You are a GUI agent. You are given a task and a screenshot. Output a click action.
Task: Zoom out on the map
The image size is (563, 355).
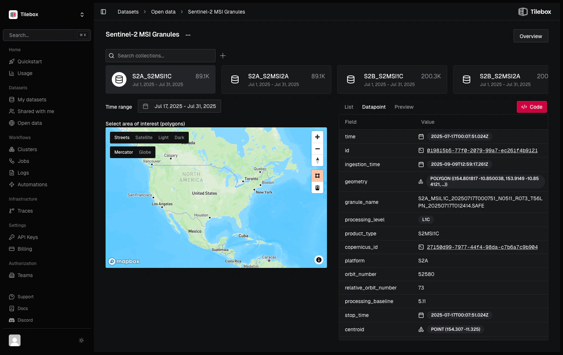click(317, 149)
